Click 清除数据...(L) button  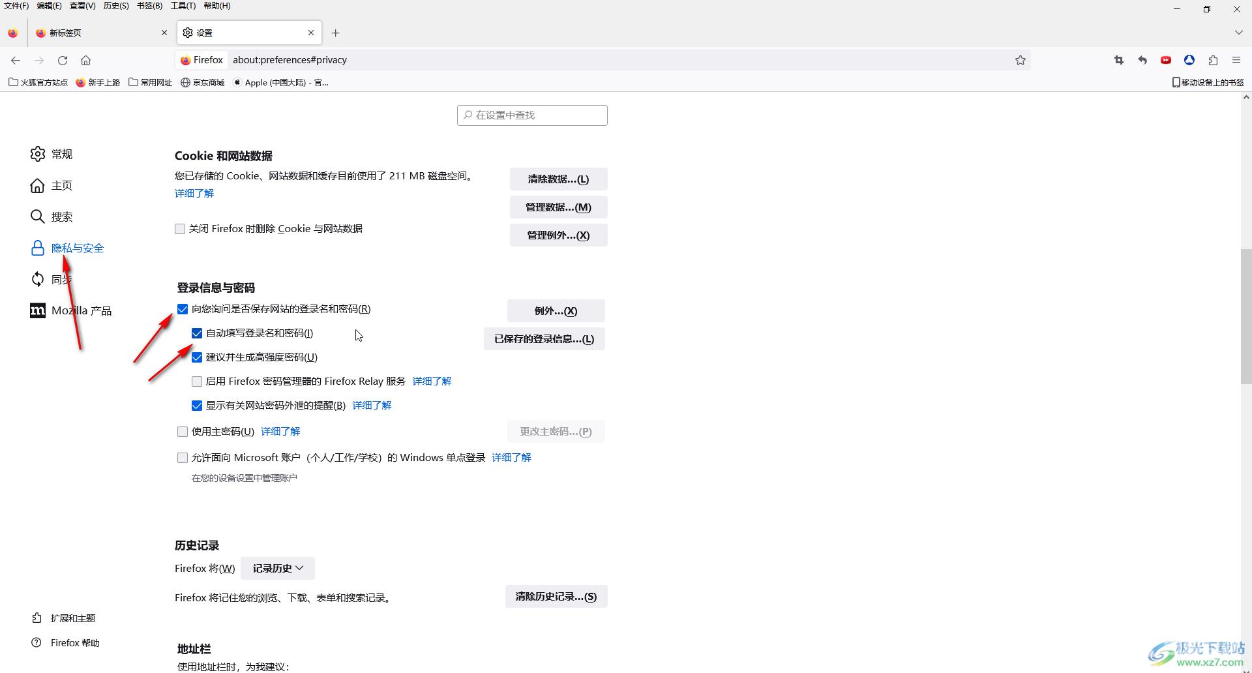pyautogui.click(x=558, y=179)
